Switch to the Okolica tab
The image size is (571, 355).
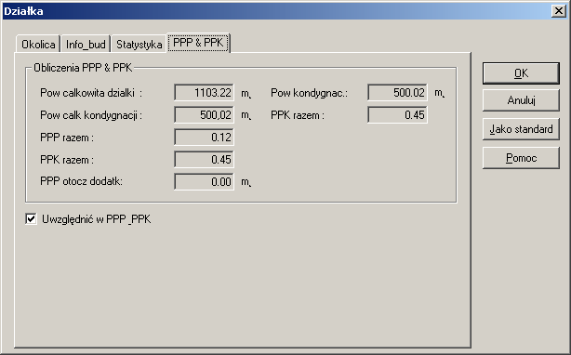coord(38,45)
